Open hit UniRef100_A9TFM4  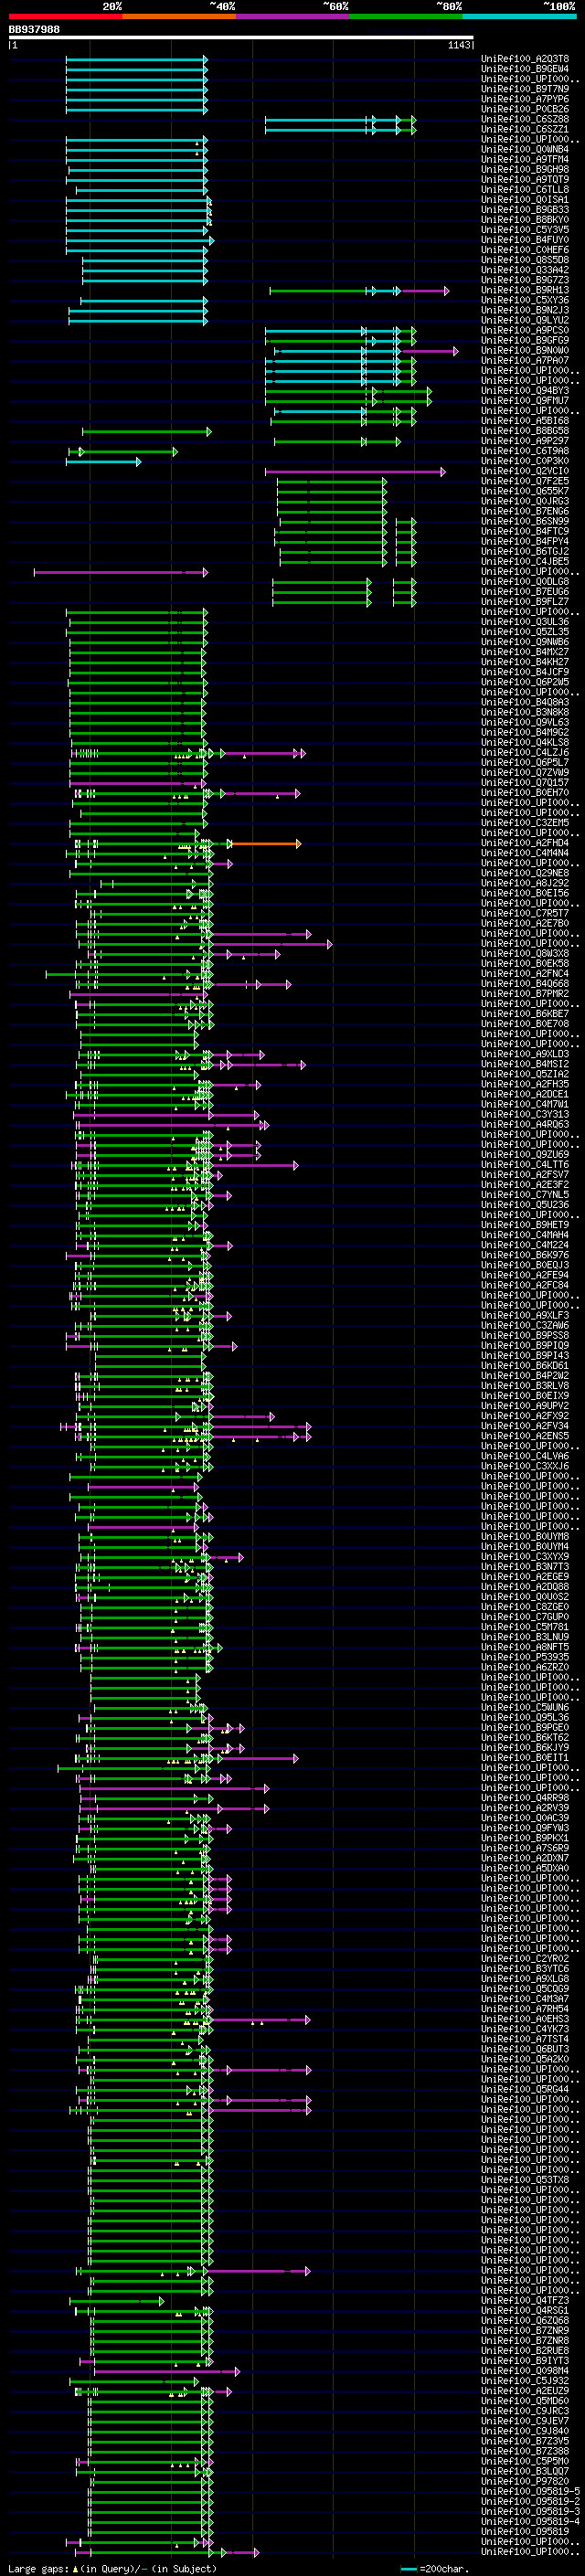(x=525, y=159)
